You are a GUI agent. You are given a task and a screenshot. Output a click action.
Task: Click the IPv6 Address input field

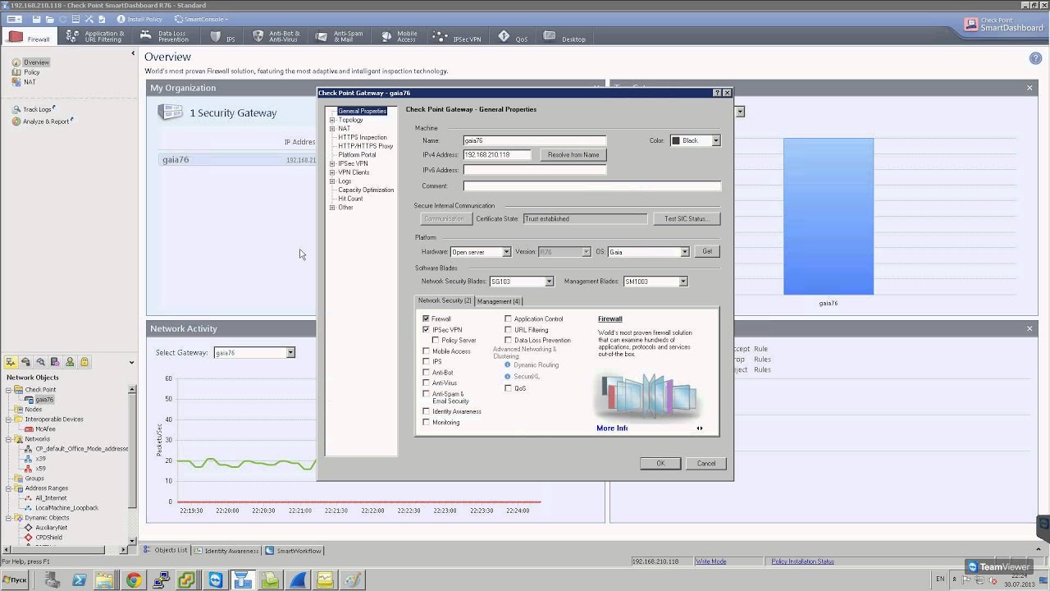pos(535,170)
